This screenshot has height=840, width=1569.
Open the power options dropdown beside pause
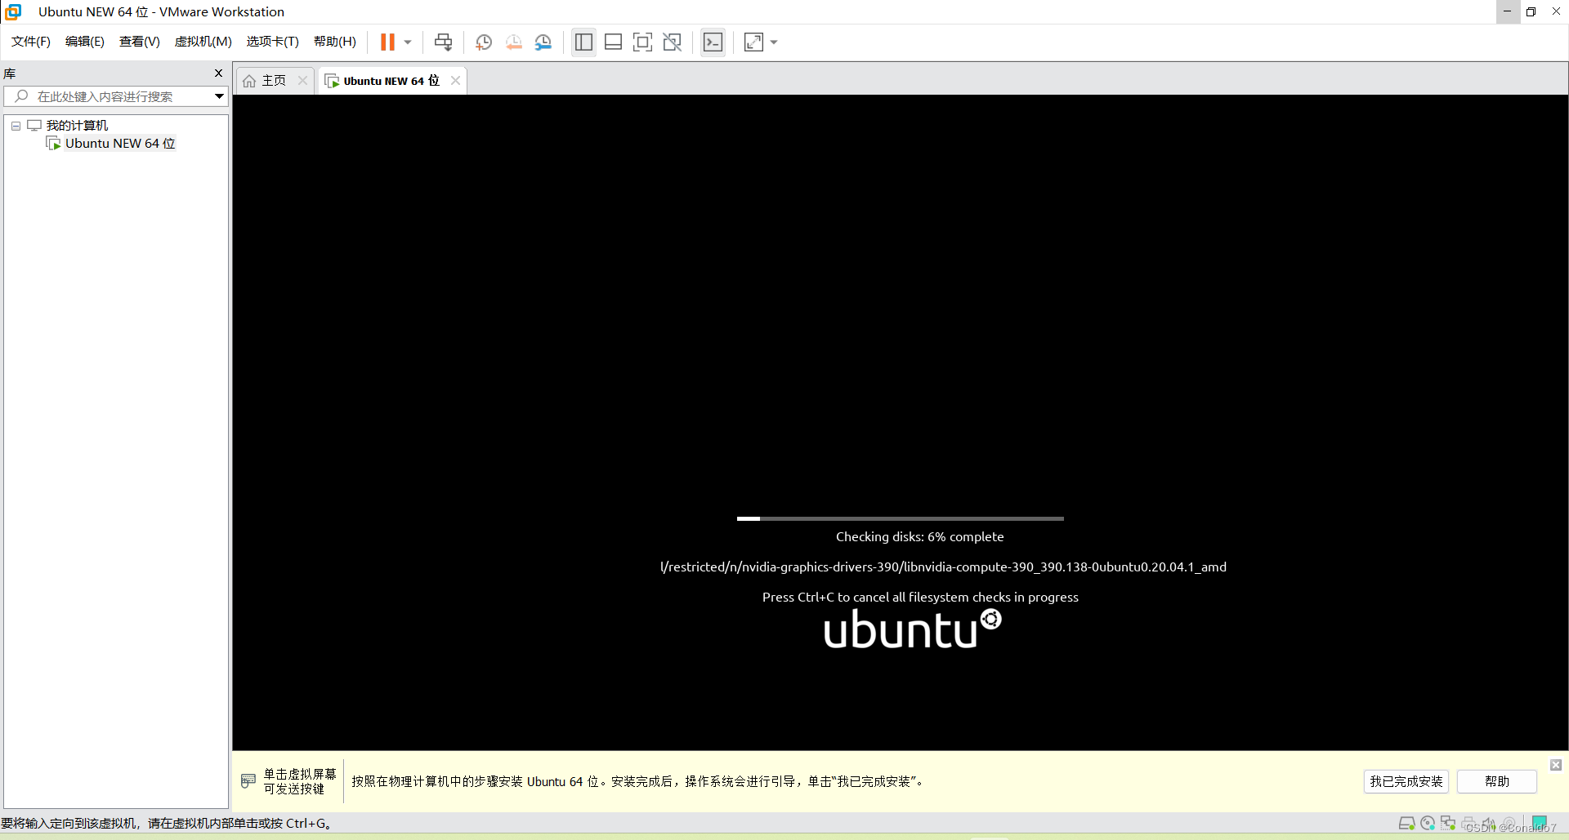408,42
